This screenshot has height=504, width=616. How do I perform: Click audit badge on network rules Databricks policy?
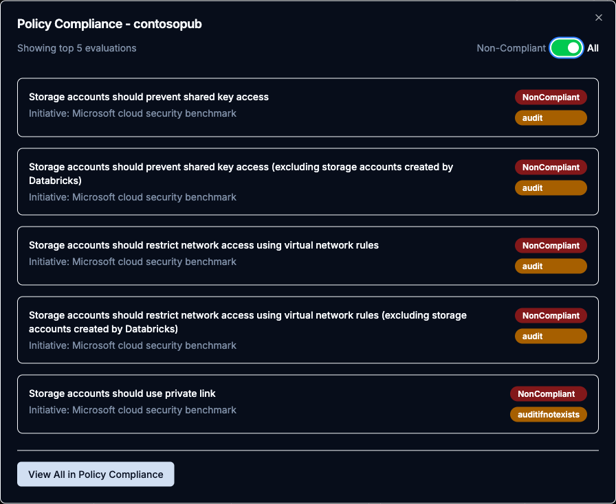[x=551, y=336]
